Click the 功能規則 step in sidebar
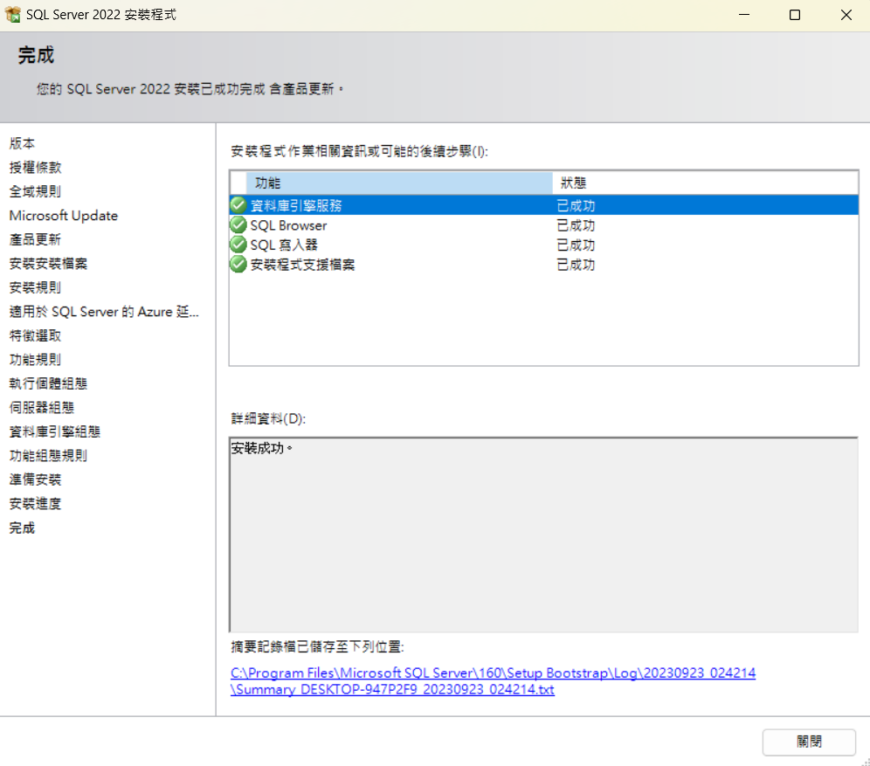This screenshot has width=870, height=766. (36, 360)
